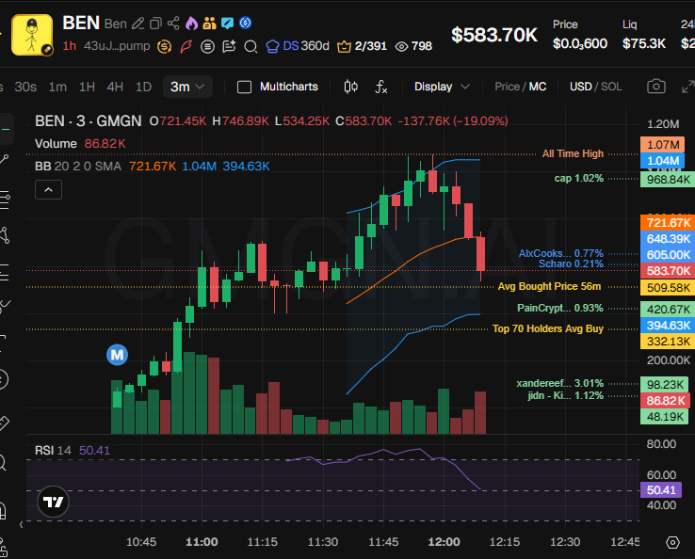Click the 12:00 time axis label
695x559 pixels.
tap(444, 542)
